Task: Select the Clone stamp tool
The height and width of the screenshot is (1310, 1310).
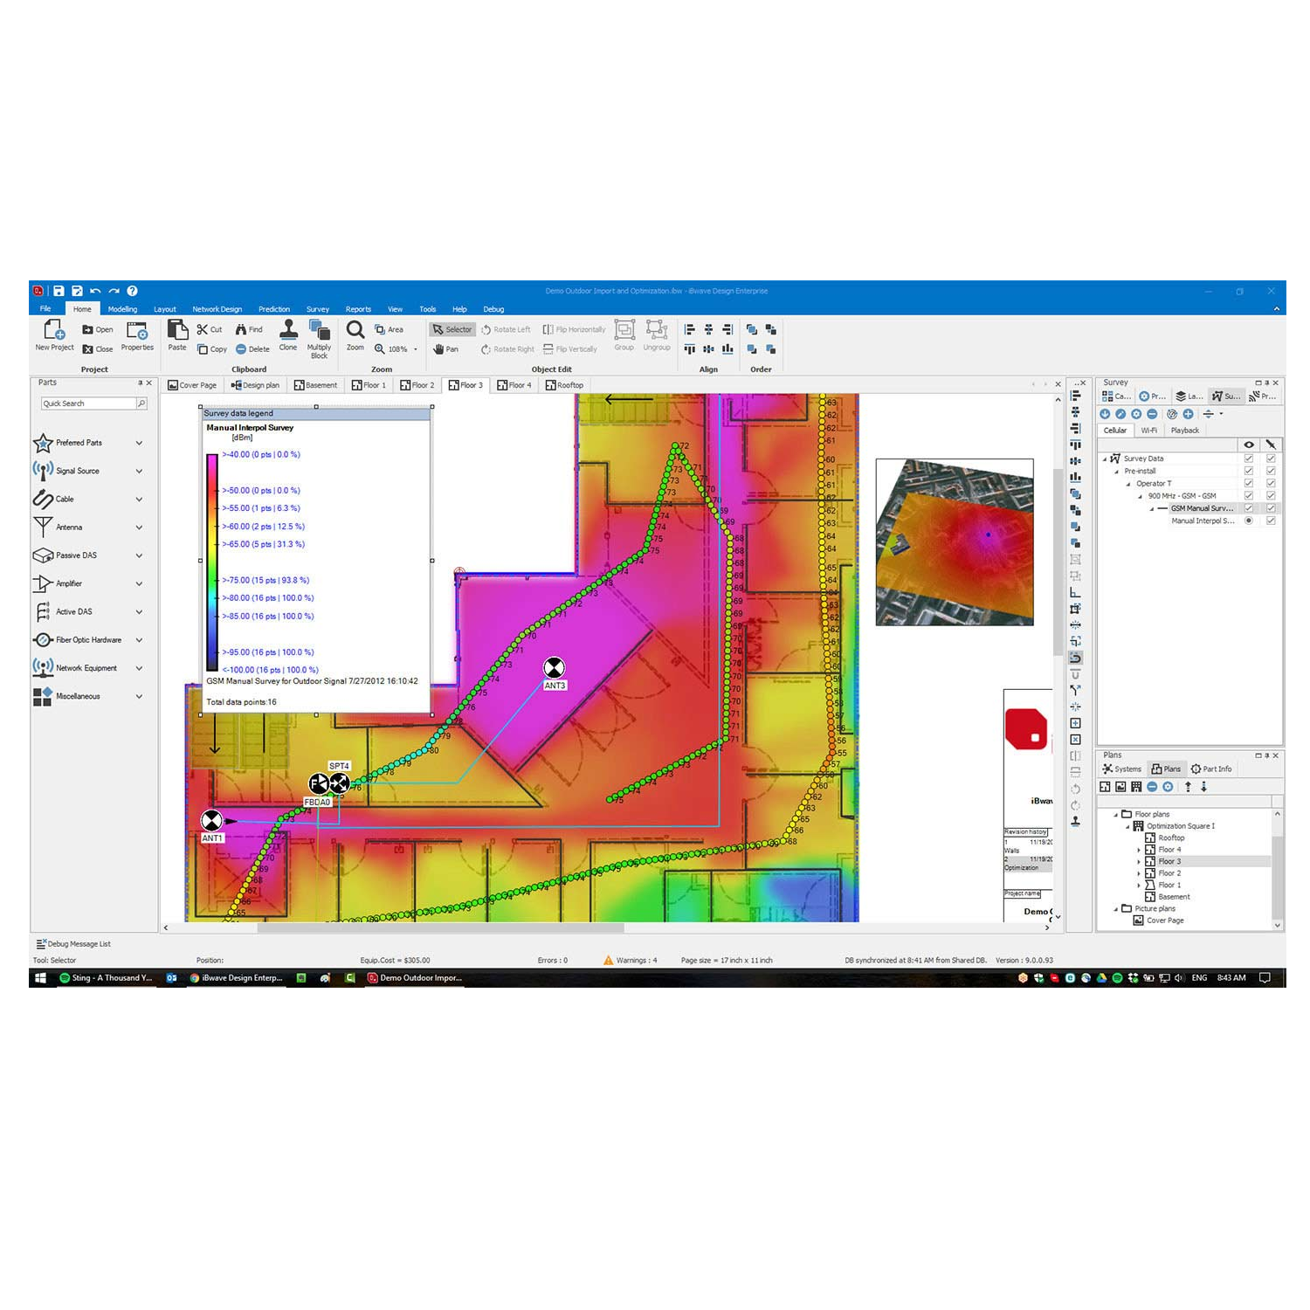Action: pyautogui.click(x=288, y=330)
